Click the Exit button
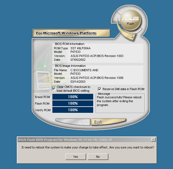 pyautogui.click(x=109, y=122)
